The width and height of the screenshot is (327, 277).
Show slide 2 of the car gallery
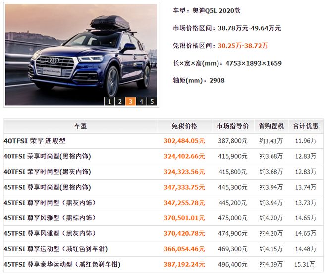click(x=120, y=102)
